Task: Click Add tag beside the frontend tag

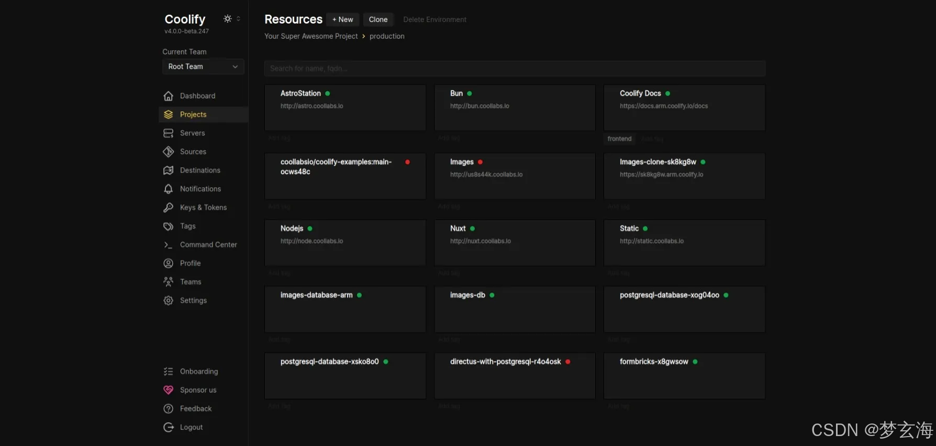Action: pyautogui.click(x=652, y=139)
